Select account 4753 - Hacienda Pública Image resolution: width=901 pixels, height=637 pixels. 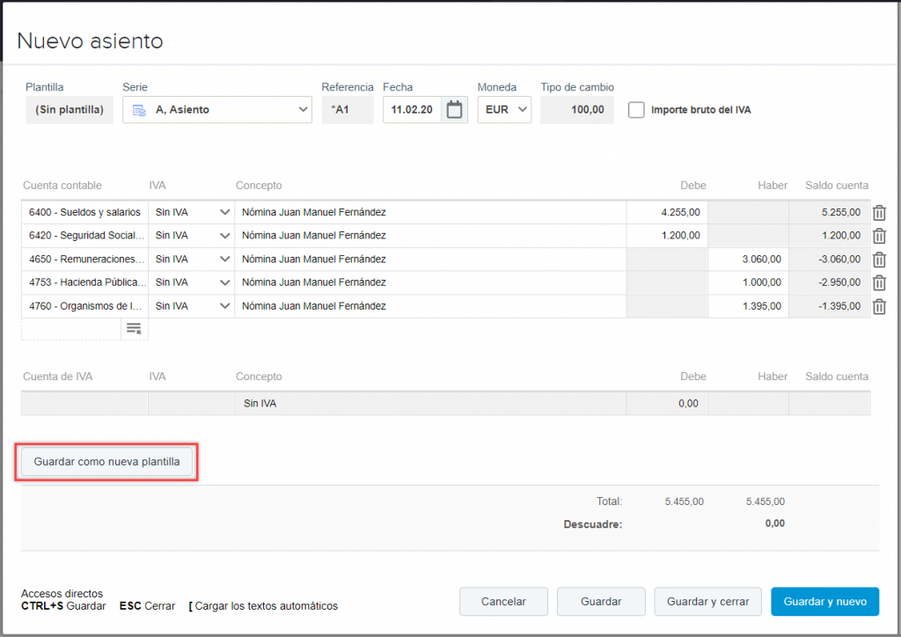point(85,282)
